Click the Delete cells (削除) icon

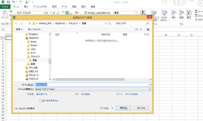point(181,13)
